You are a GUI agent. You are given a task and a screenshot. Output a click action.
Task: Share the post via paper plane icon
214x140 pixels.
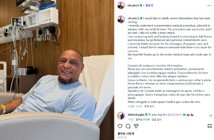[136, 126]
